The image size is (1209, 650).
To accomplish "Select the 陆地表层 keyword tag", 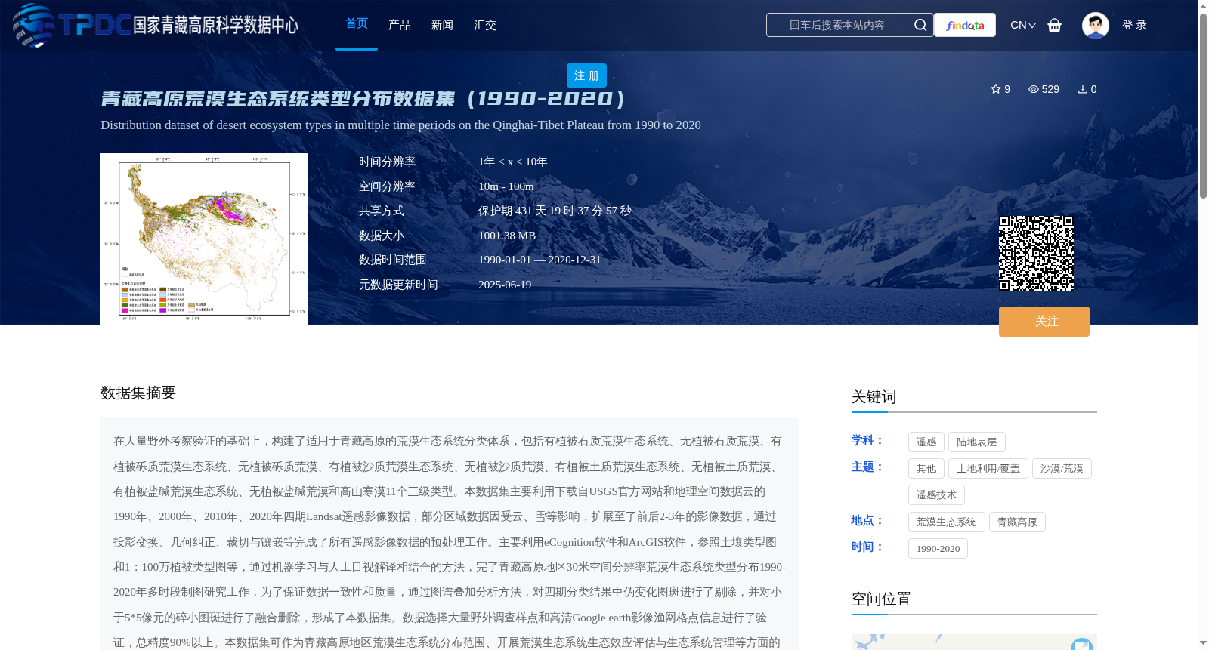I will 977,442.
